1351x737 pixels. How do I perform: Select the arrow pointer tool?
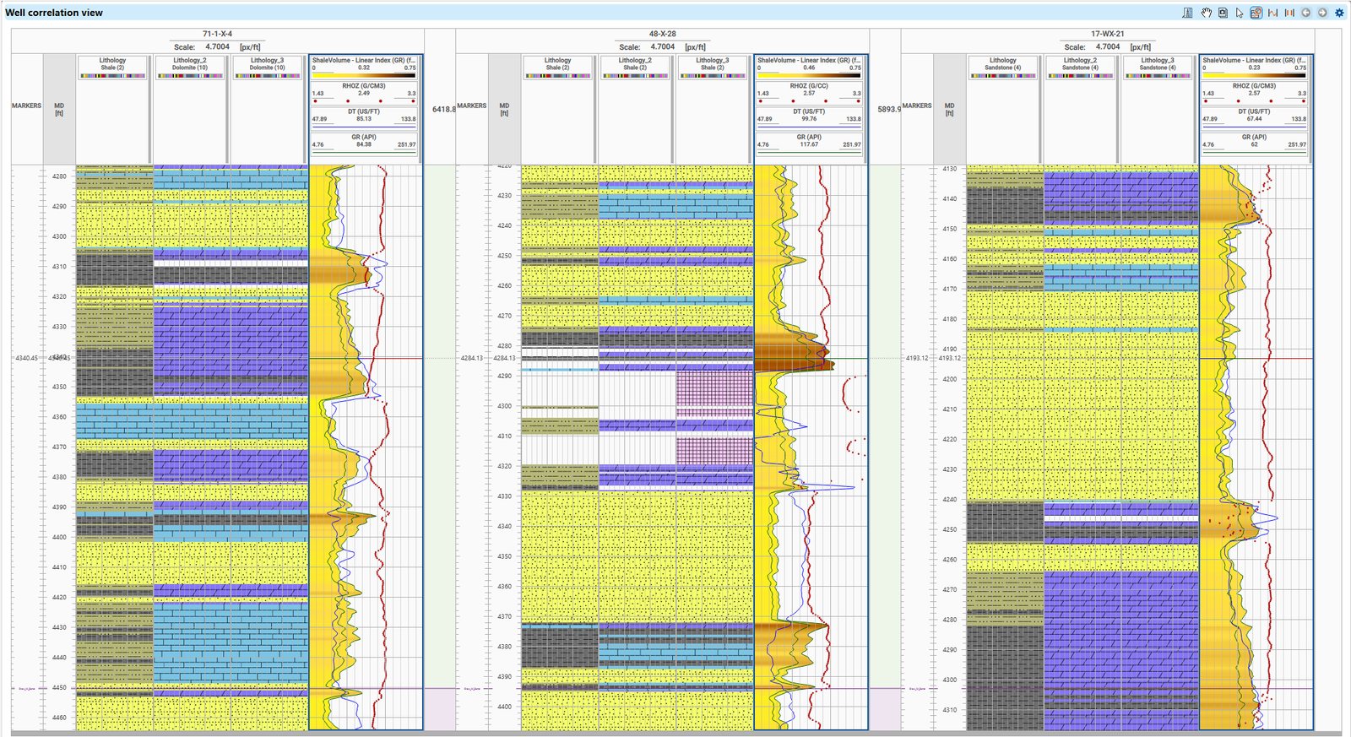[1240, 13]
